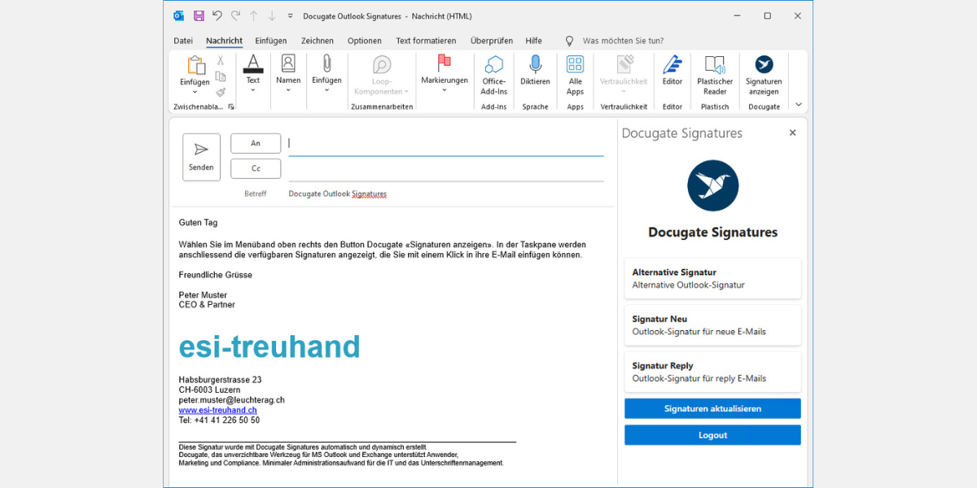
Task: Undo the last action in the title bar
Action: [216, 15]
